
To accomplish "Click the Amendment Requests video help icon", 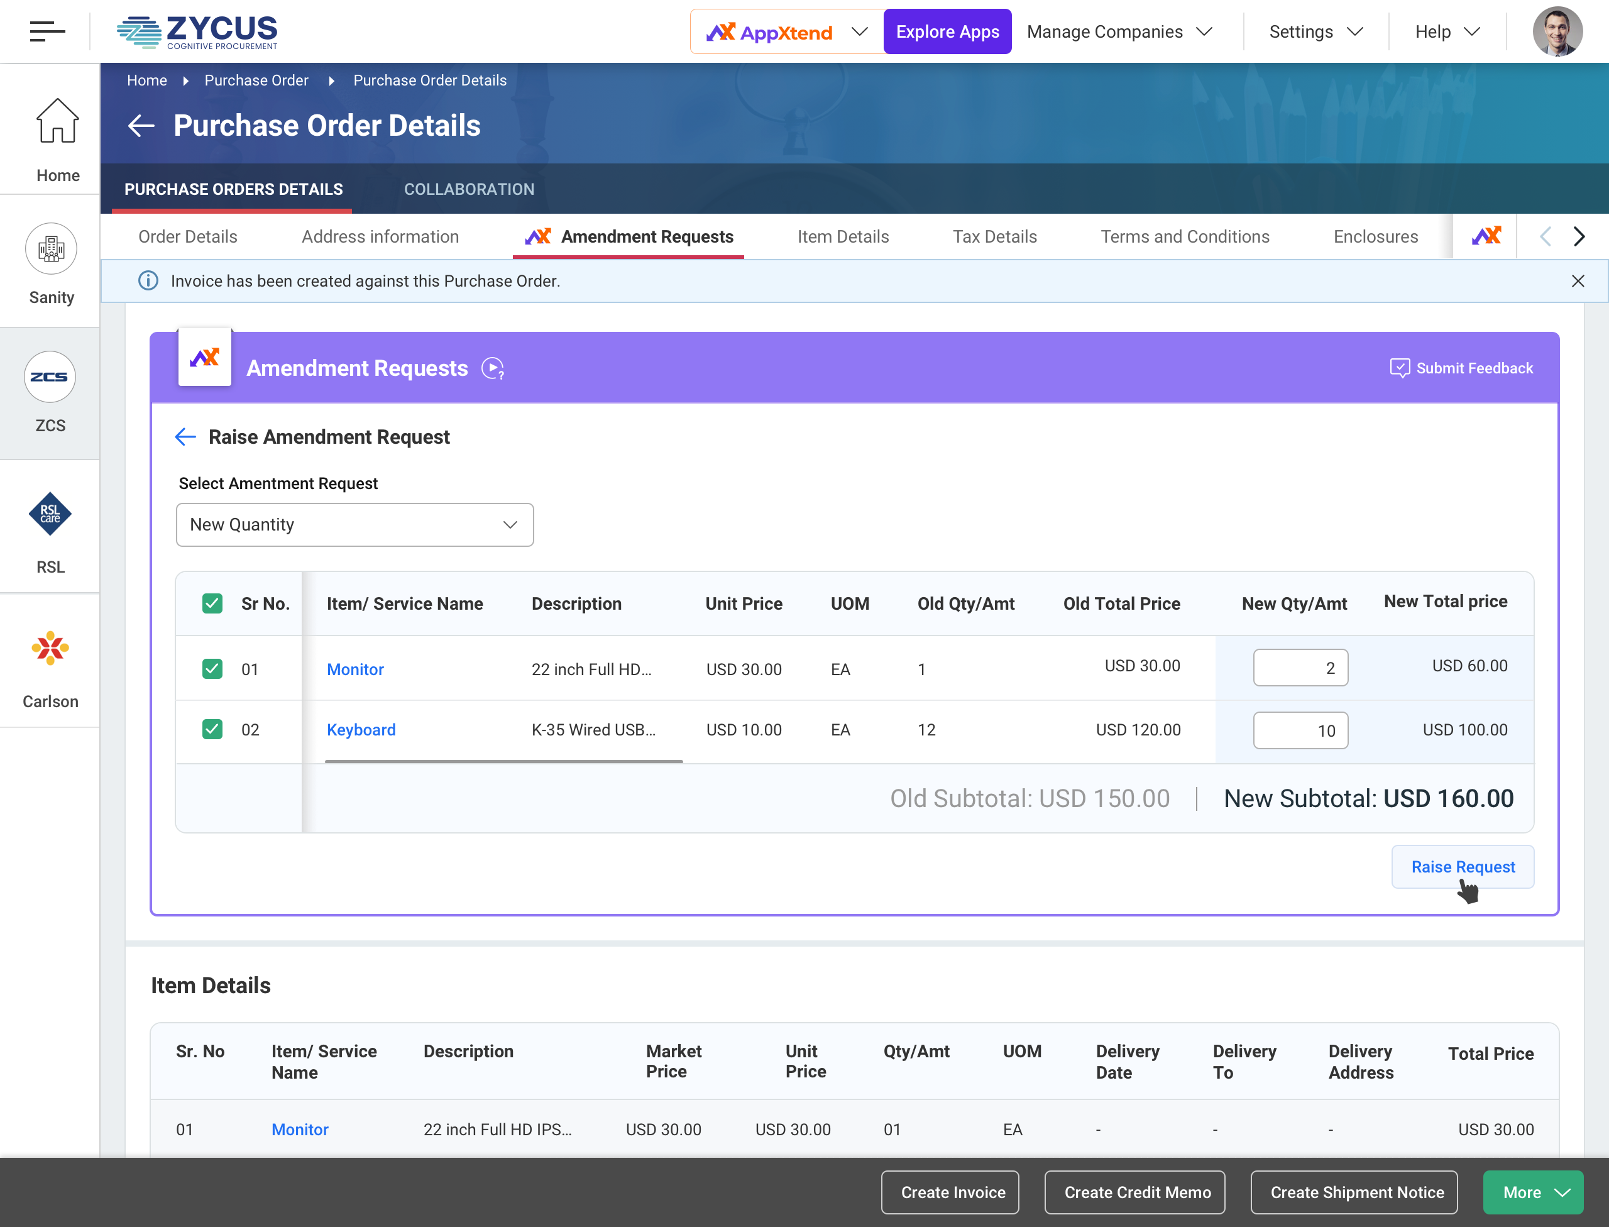I will click(x=493, y=368).
